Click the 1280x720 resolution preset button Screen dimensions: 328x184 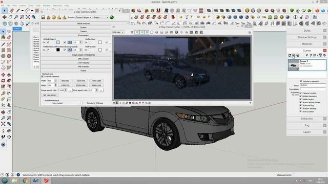coord(65,85)
